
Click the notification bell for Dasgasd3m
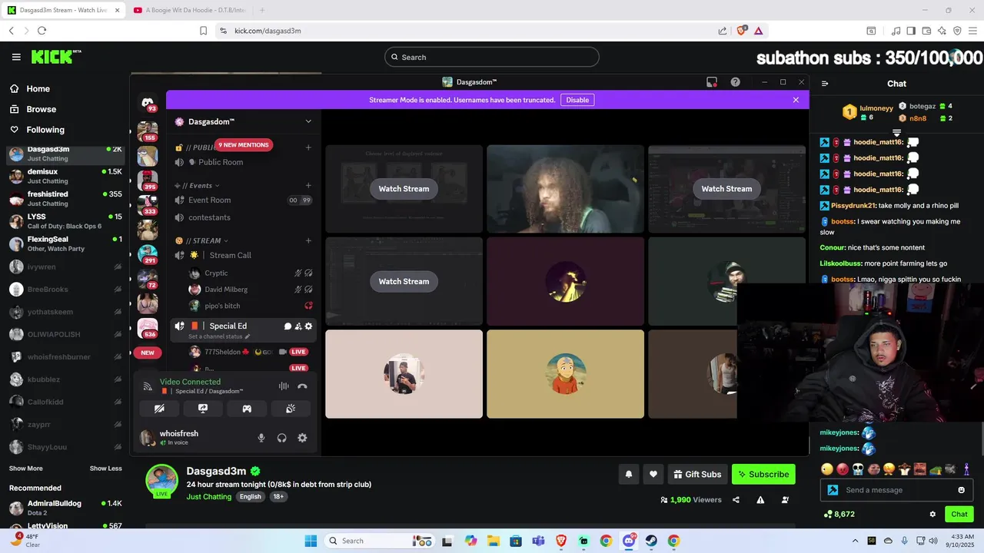[x=628, y=474]
